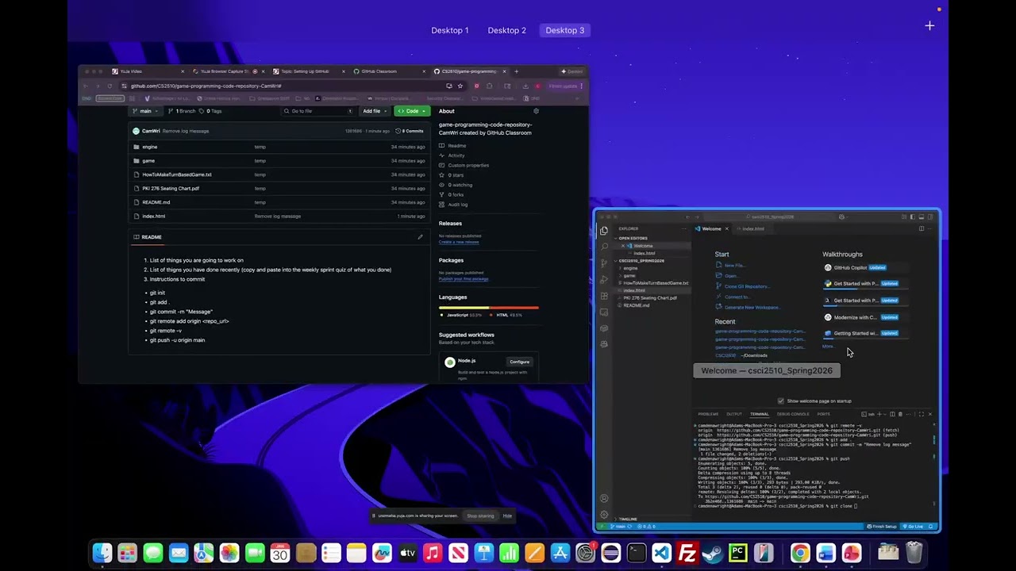This screenshot has height=571, width=1016.
Task: Collapse the Open Editors section in VS Code
Action: coord(633,238)
